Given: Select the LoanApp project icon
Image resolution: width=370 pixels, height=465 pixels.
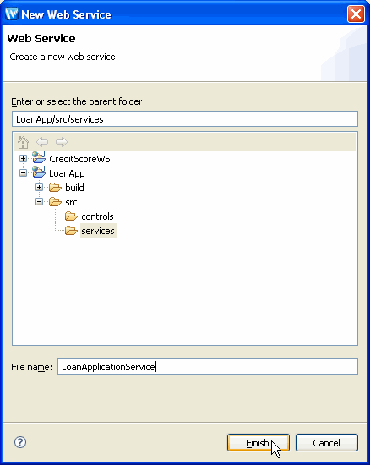Looking at the screenshot, I should point(39,172).
